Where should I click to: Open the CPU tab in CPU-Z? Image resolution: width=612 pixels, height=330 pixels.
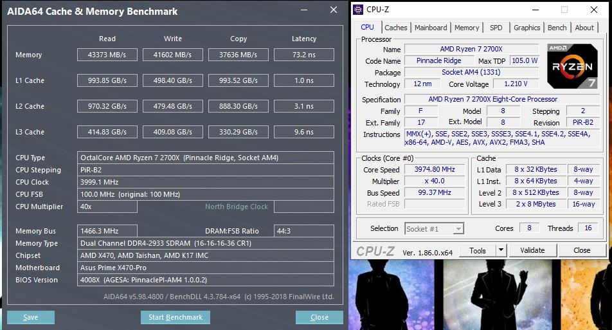coord(367,27)
